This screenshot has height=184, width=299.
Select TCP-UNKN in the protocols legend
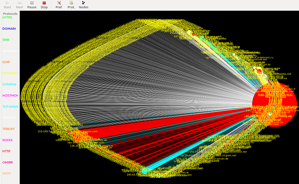pos(11,107)
